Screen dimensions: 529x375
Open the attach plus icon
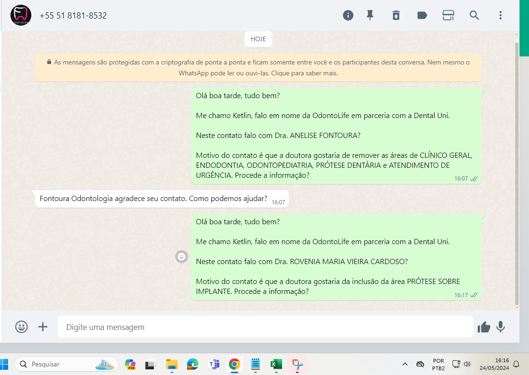(x=43, y=327)
